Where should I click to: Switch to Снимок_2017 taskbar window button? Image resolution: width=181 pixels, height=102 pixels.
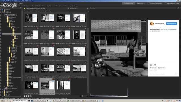tap(38, 101)
